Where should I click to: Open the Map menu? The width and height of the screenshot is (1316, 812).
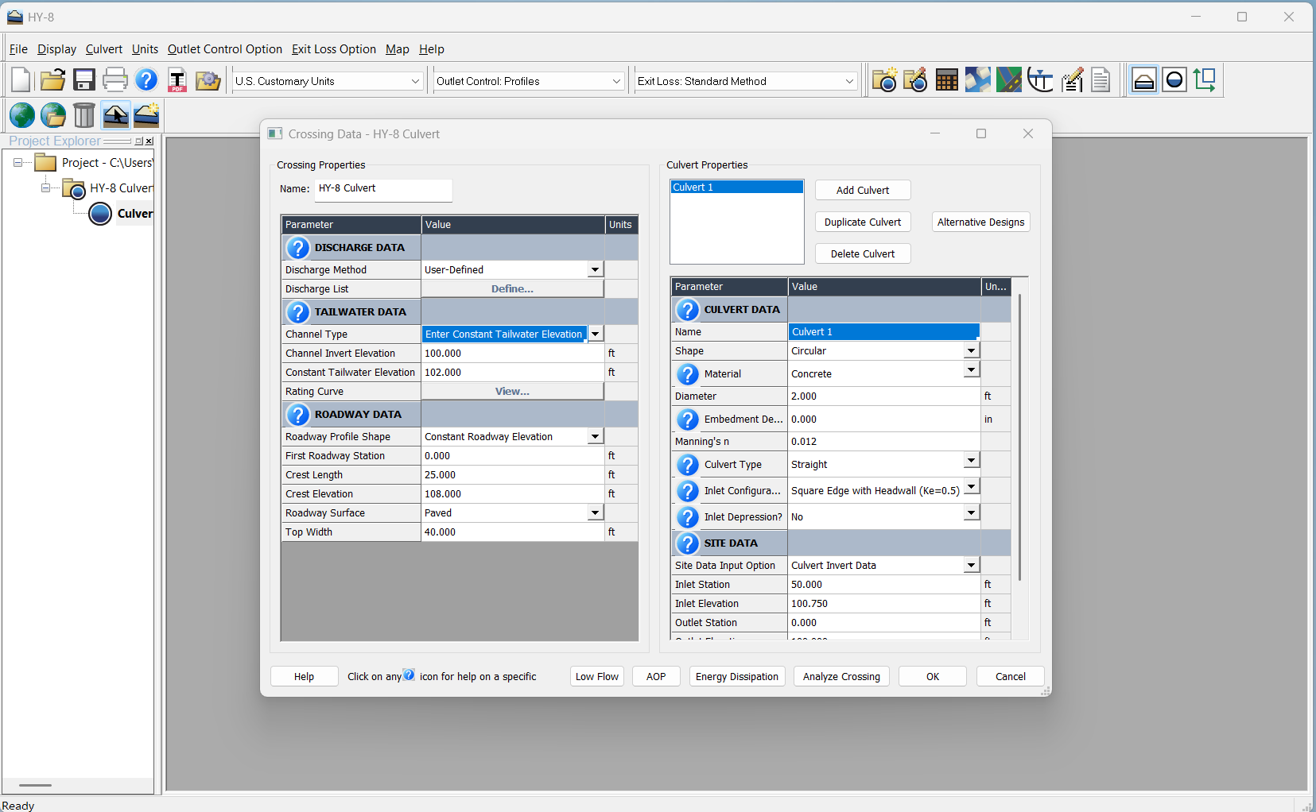coord(398,49)
